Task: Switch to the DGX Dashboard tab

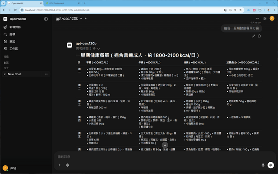Action: tap(62, 3)
